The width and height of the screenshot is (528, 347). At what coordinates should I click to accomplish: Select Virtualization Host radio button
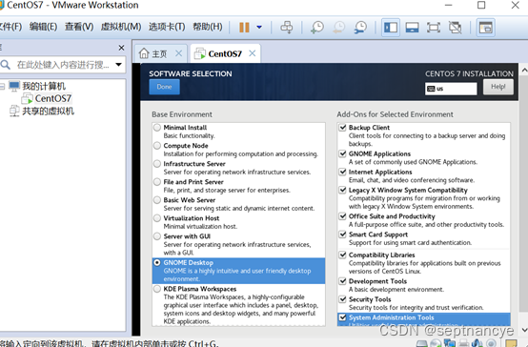157,218
